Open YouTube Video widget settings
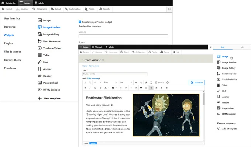 (49, 48)
